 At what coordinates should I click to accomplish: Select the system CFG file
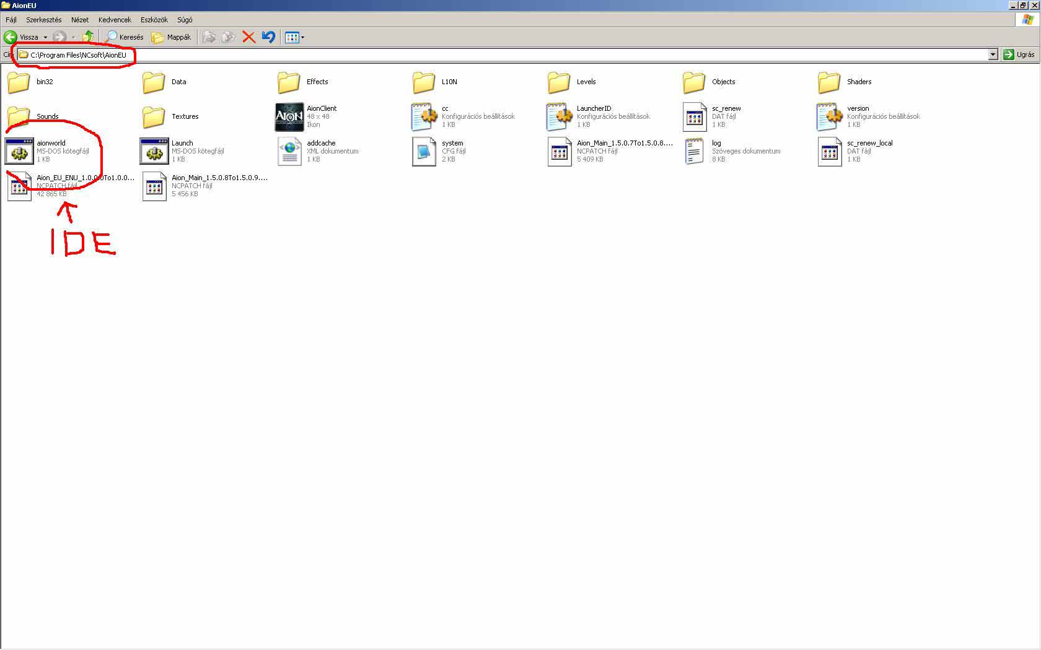[424, 151]
